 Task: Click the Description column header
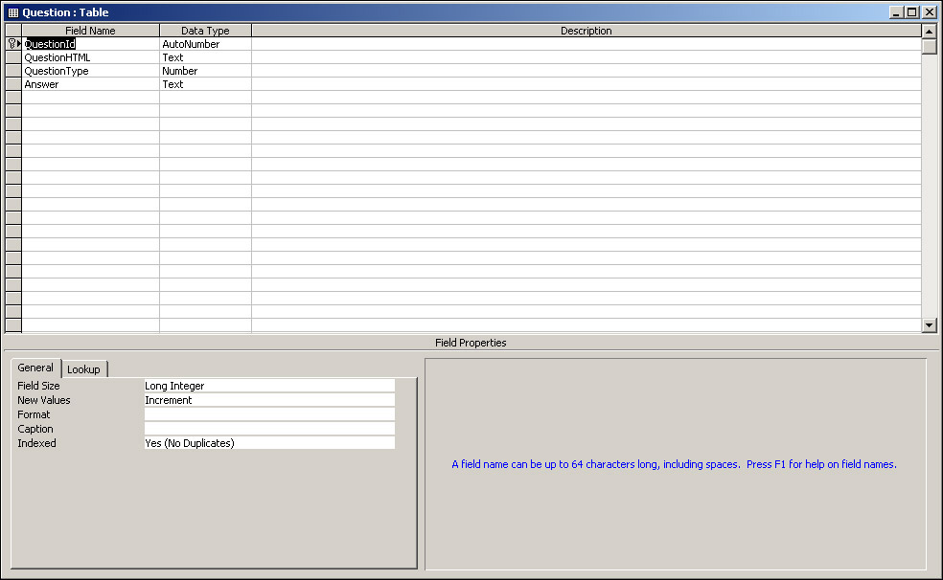click(586, 31)
